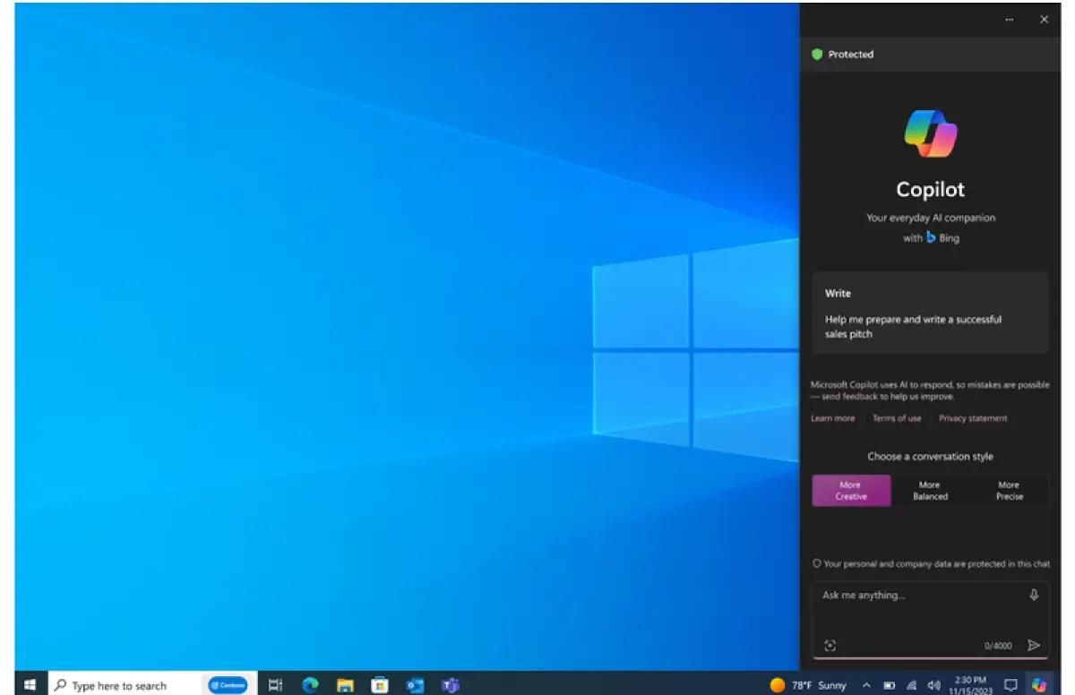
Task: Open Outlook from the taskbar
Action: [415, 685]
